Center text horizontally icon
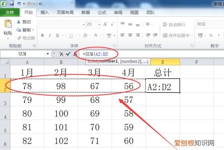The height and width of the screenshot is (150, 224). click(130, 35)
